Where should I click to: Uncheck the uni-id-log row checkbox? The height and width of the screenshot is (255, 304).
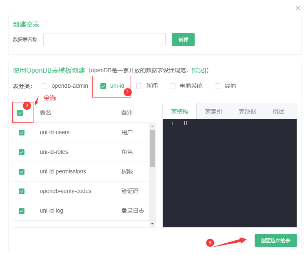point(22,211)
